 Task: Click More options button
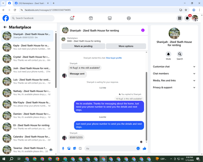[126, 46]
